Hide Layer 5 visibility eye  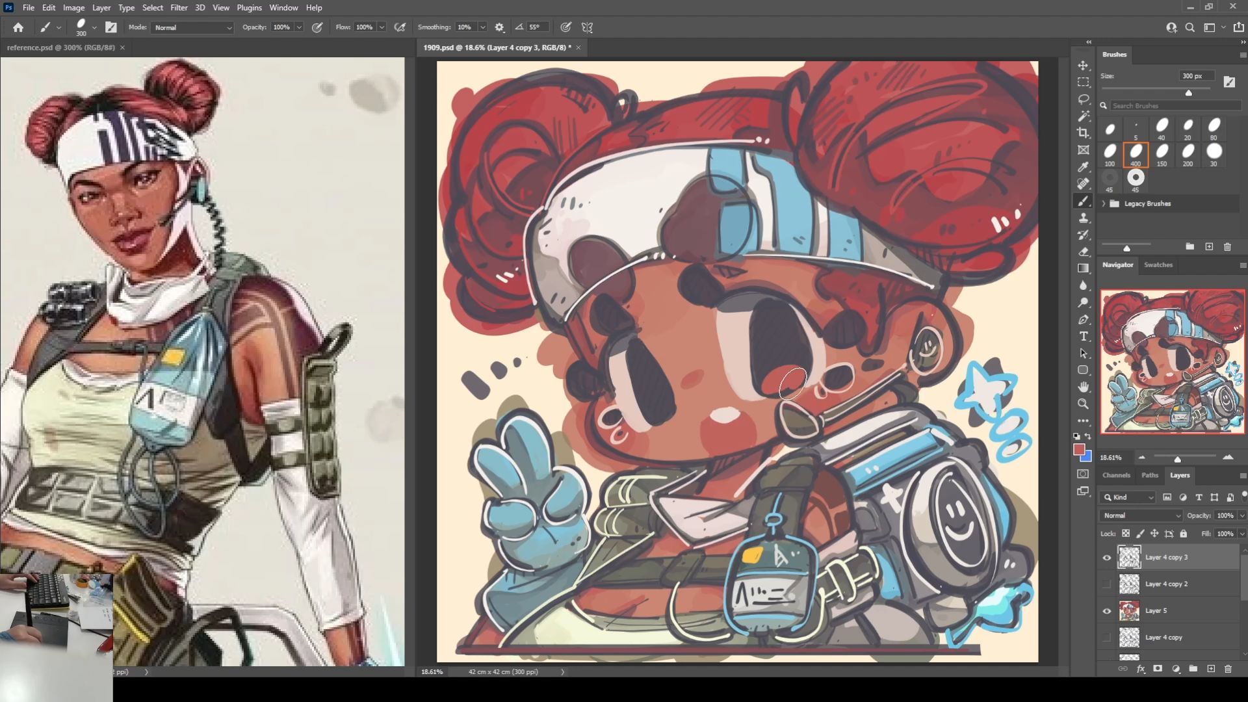coord(1107,611)
